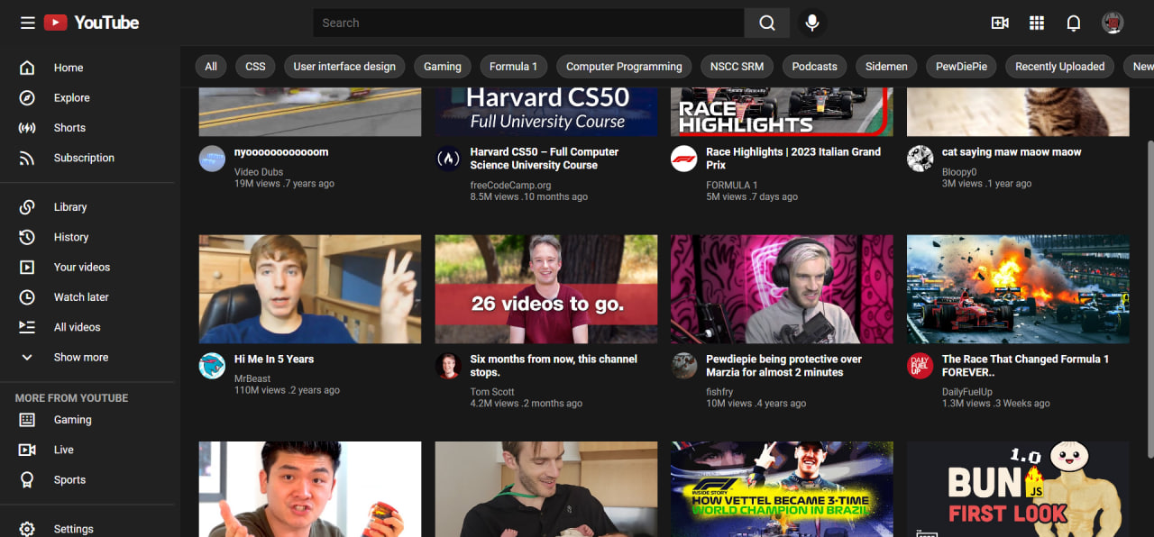Click the search magnifier button
The width and height of the screenshot is (1154, 537).
point(767,23)
